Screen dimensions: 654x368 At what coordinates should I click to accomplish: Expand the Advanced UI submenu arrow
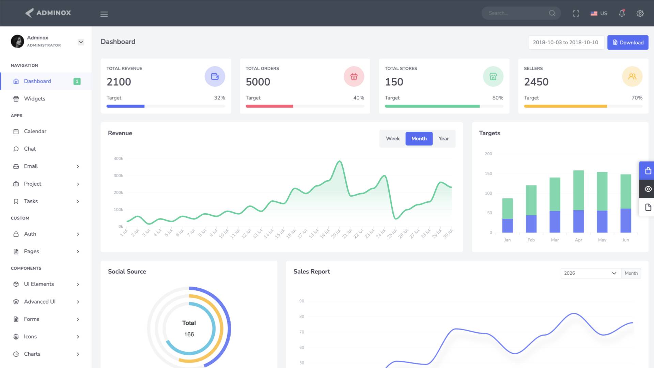pyautogui.click(x=78, y=302)
